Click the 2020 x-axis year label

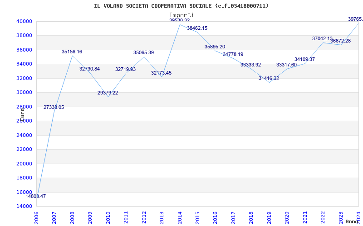287,218
